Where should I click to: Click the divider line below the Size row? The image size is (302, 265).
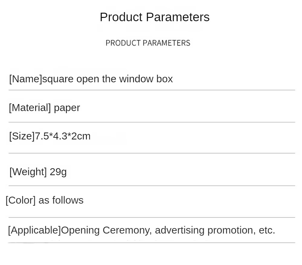(x=152, y=153)
